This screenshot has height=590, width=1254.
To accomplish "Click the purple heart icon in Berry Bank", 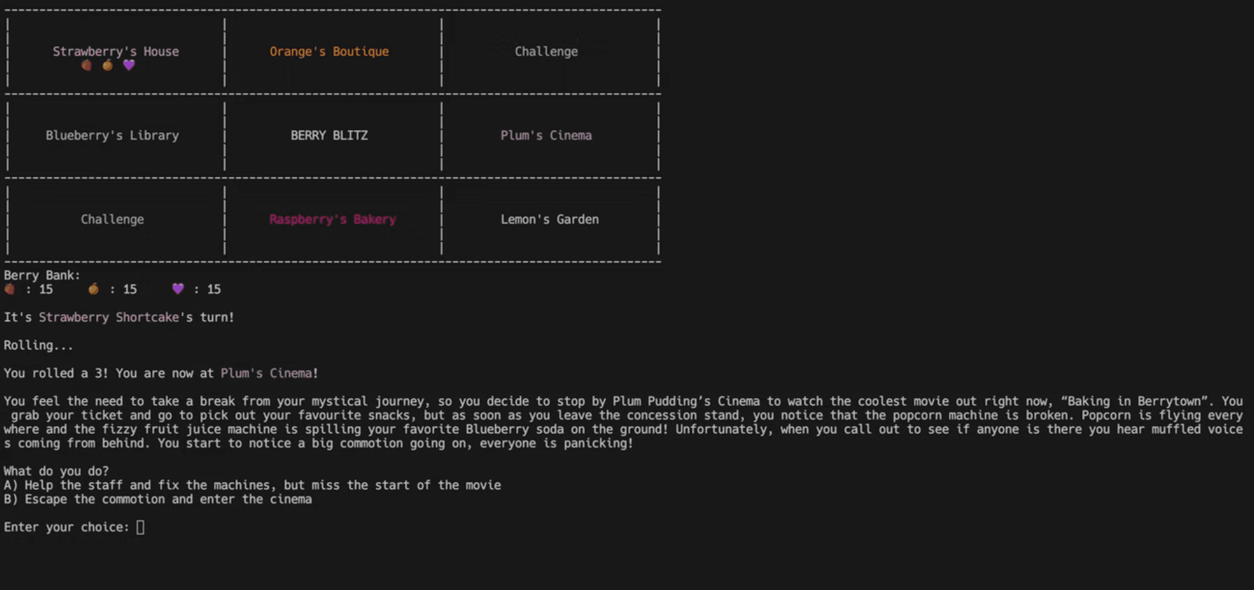I will (178, 289).
